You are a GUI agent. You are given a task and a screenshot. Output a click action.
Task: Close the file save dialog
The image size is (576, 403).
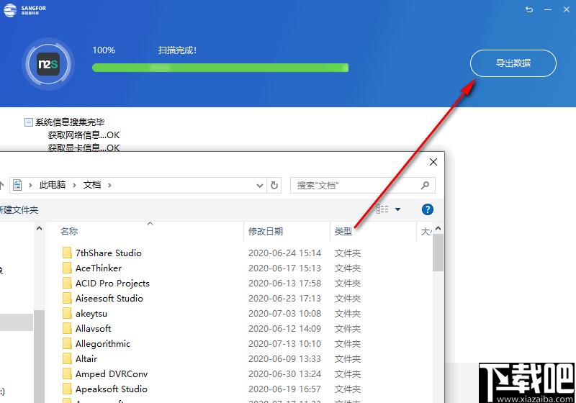point(433,162)
